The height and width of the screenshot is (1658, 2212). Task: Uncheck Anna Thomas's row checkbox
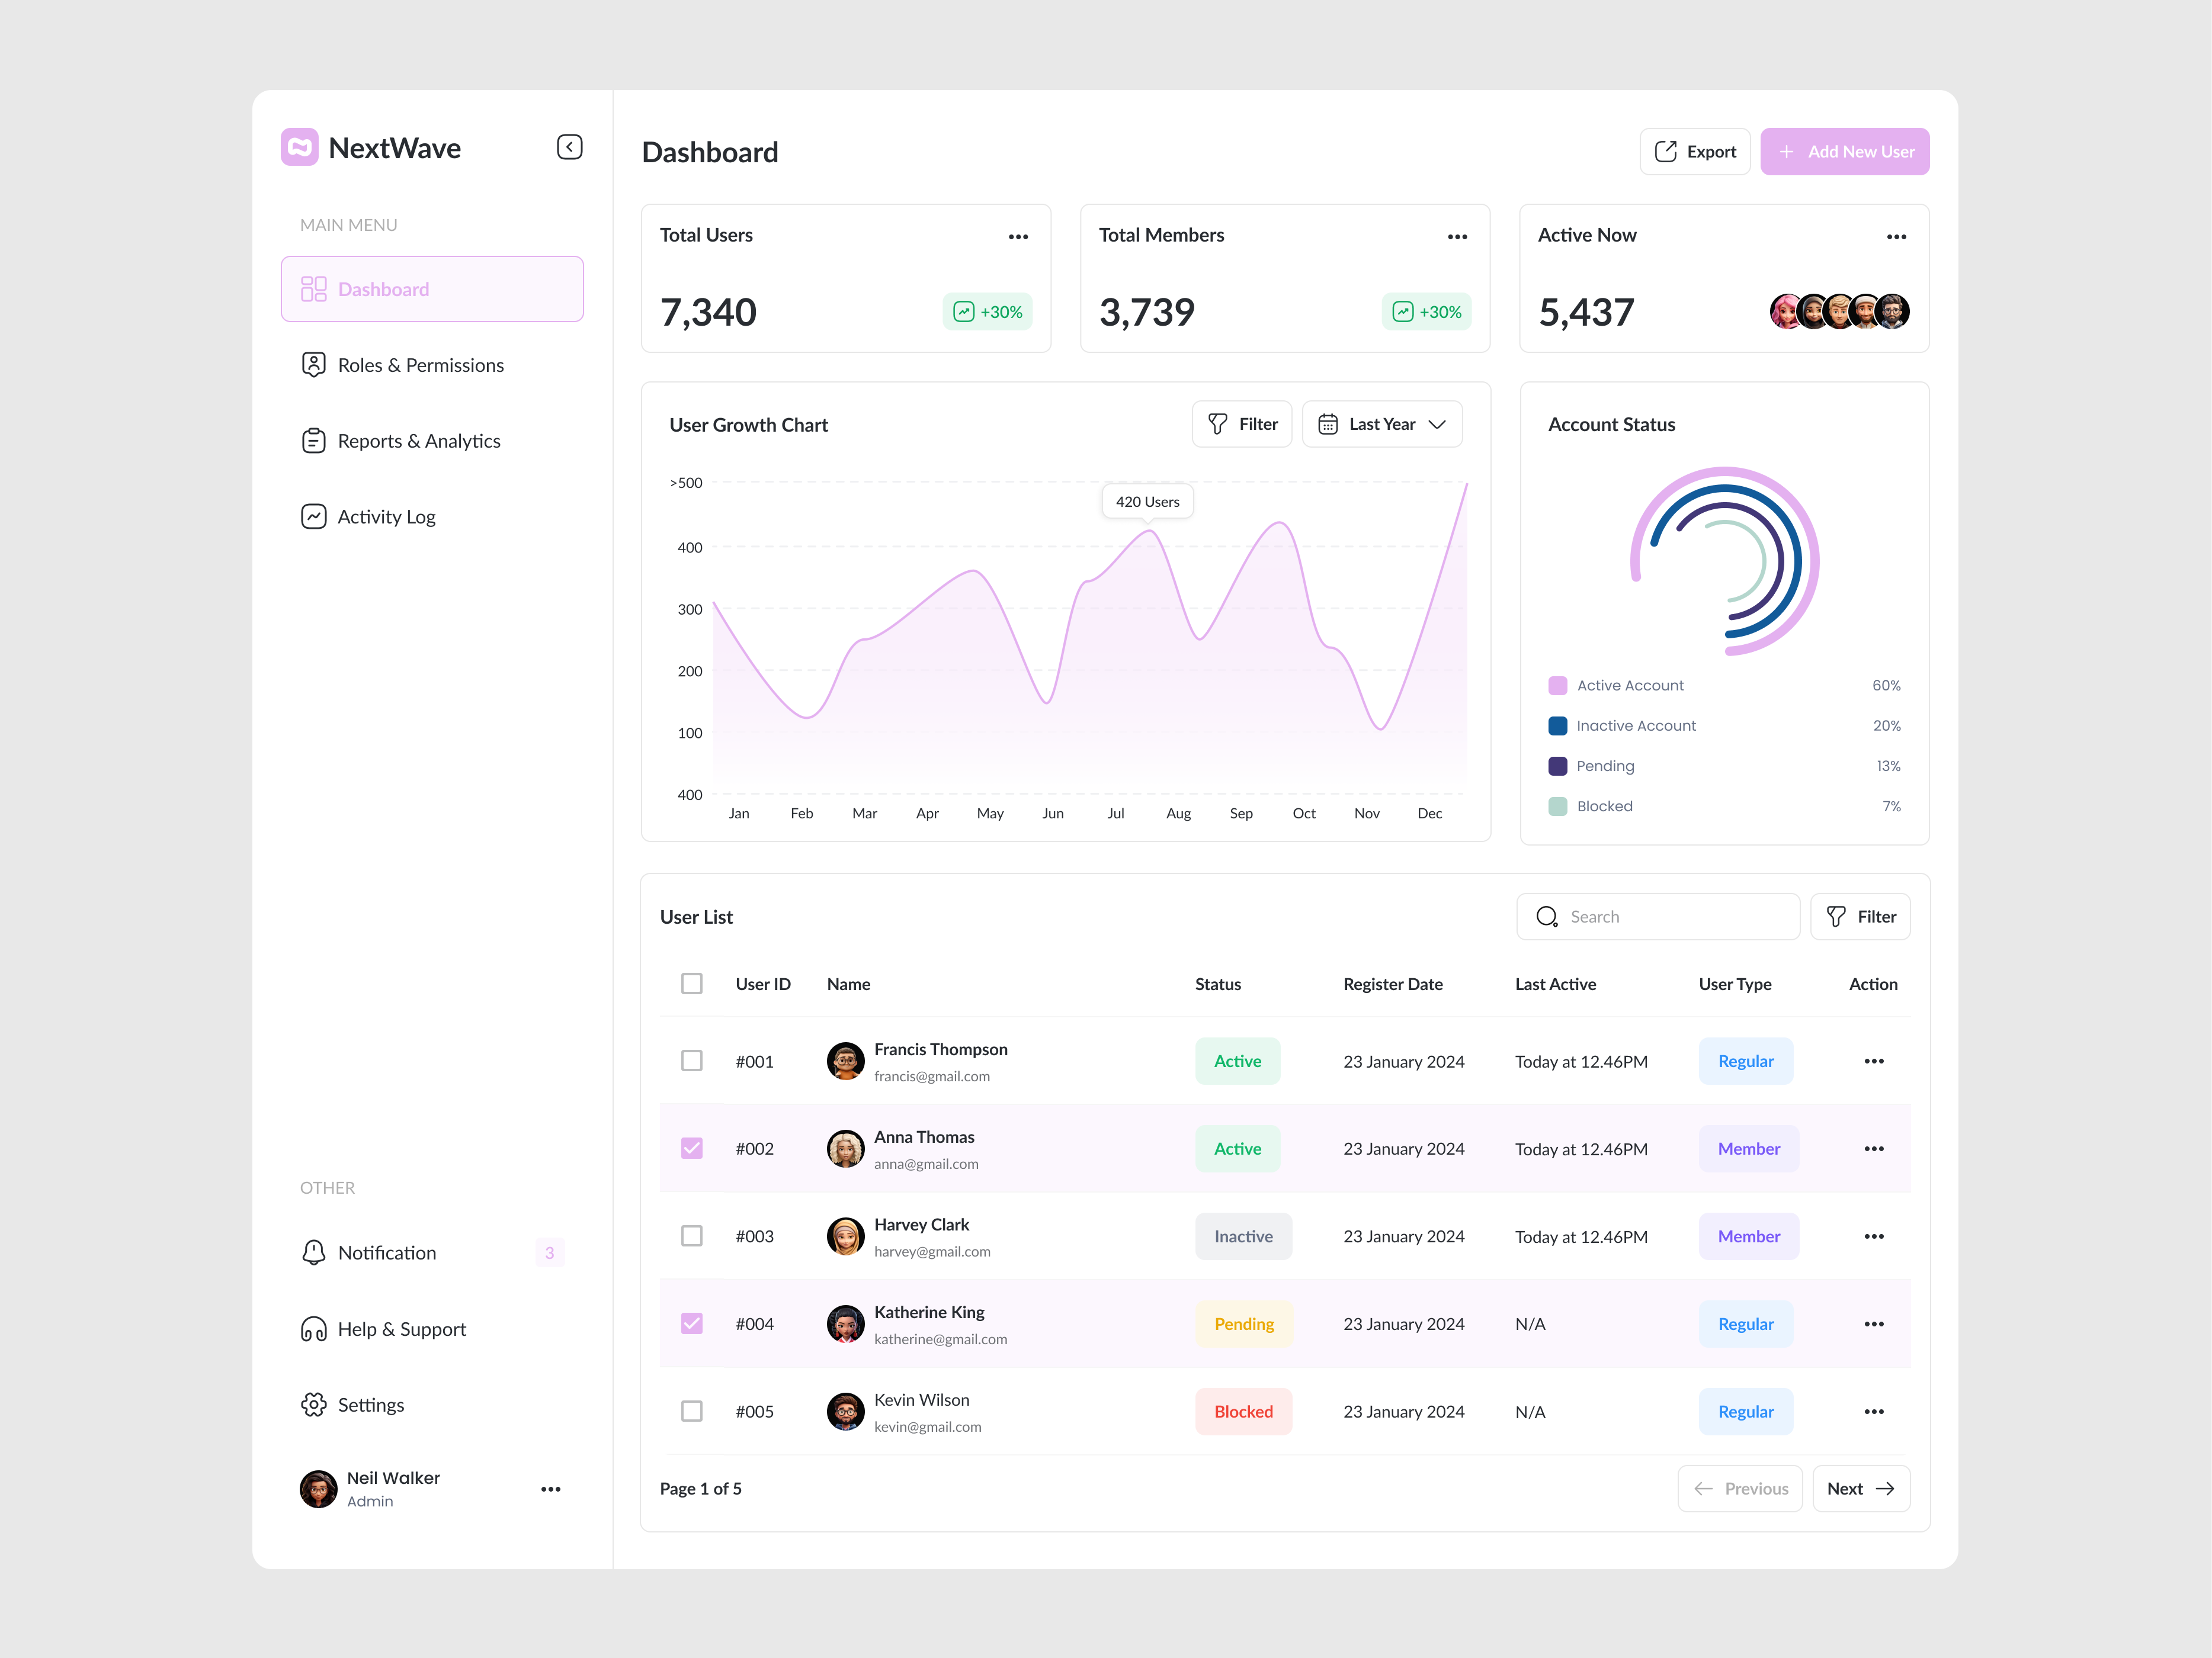(x=692, y=1148)
